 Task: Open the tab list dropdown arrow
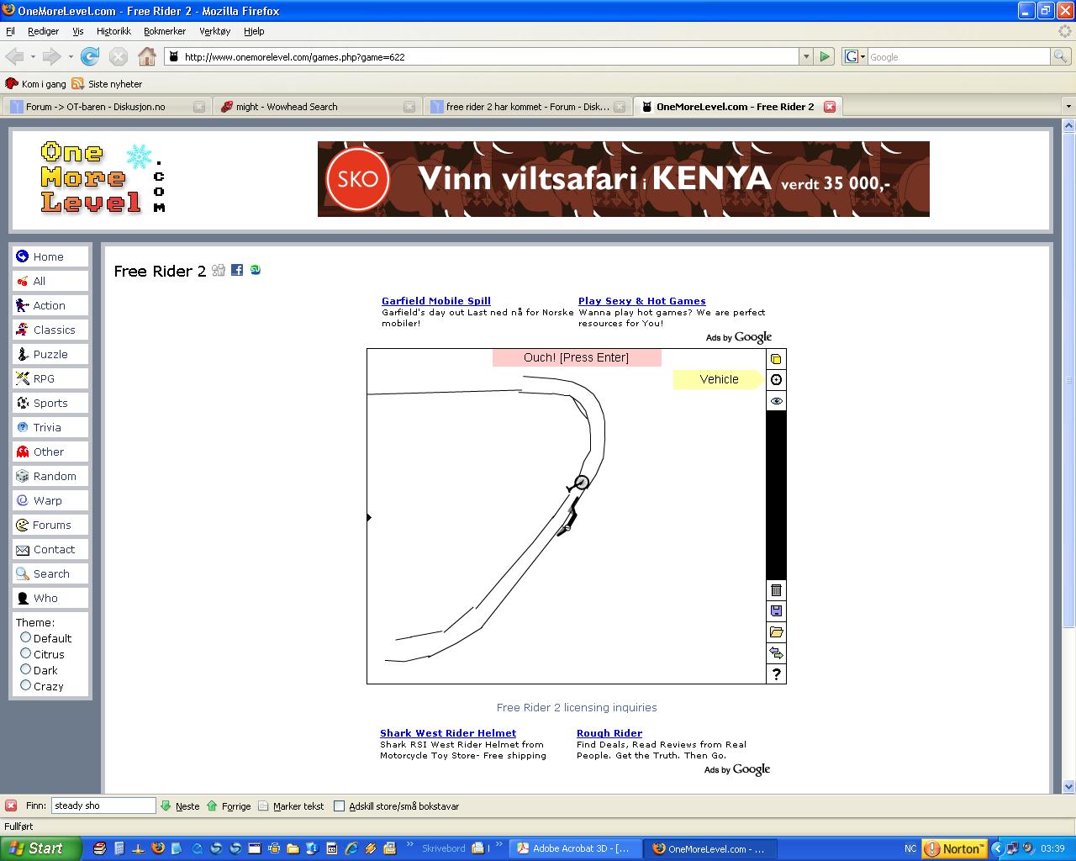pyautogui.click(x=1068, y=107)
